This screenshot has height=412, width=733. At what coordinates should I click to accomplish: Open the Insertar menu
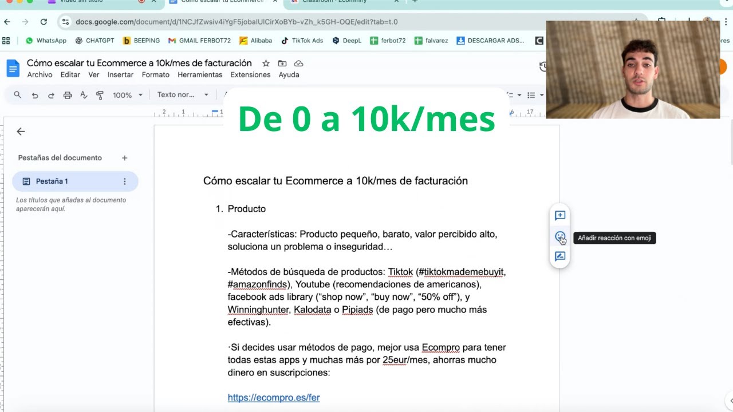[120, 75]
